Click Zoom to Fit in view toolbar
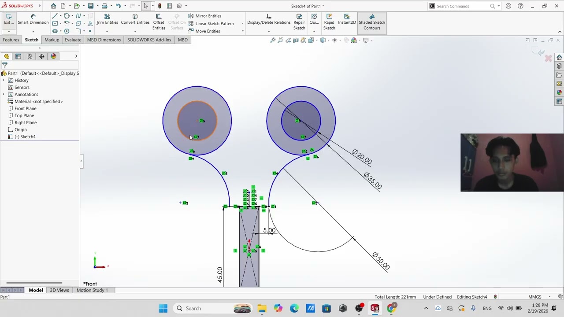The image size is (564, 317). (273, 40)
